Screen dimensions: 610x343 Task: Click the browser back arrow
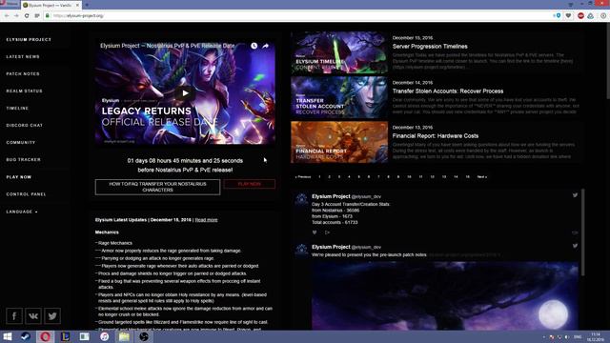(7, 16)
